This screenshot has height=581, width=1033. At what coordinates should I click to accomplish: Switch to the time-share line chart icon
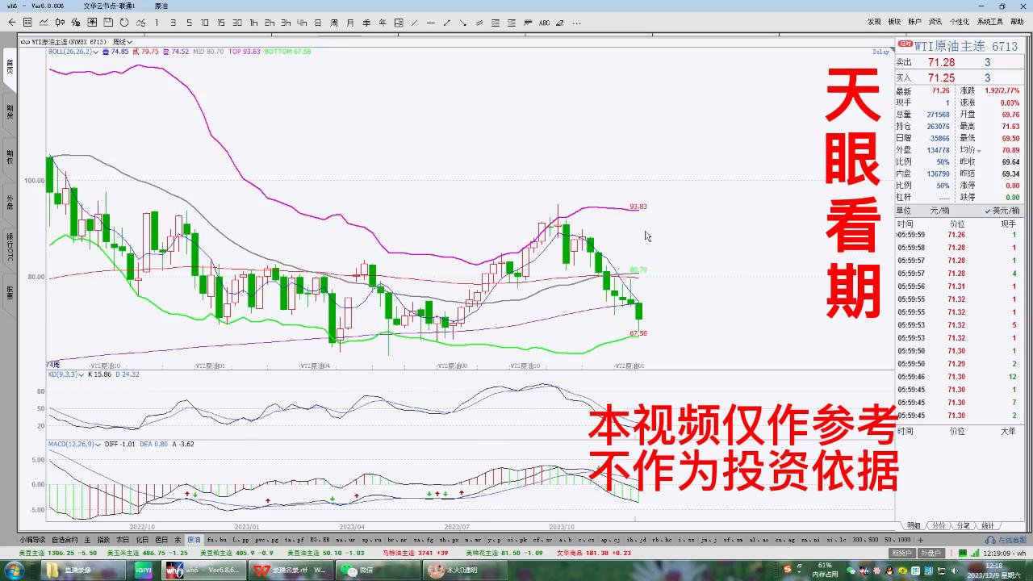(44, 23)
